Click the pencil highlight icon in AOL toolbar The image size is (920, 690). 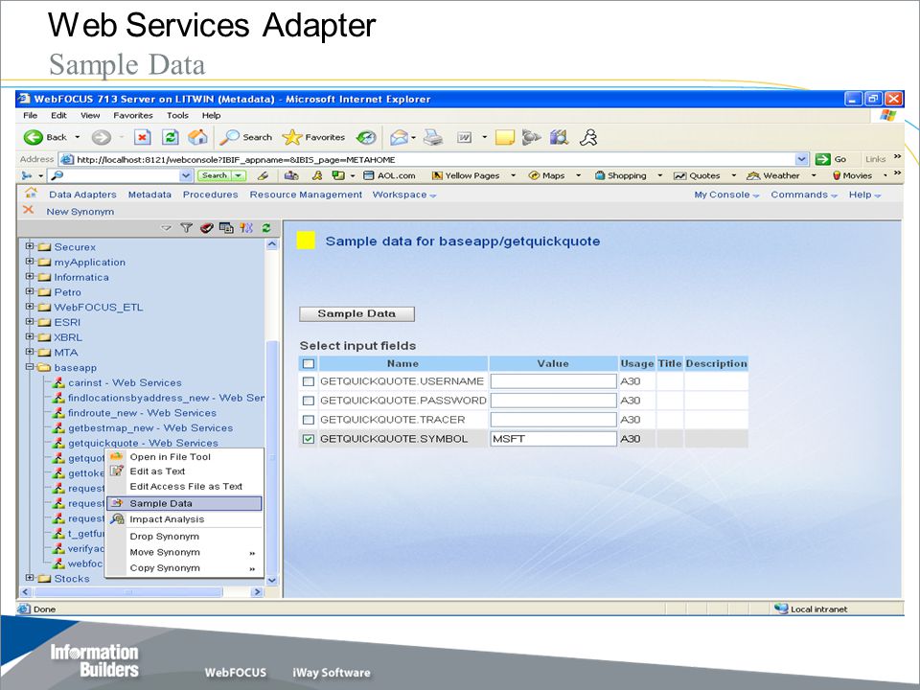(x=263, y=175)
